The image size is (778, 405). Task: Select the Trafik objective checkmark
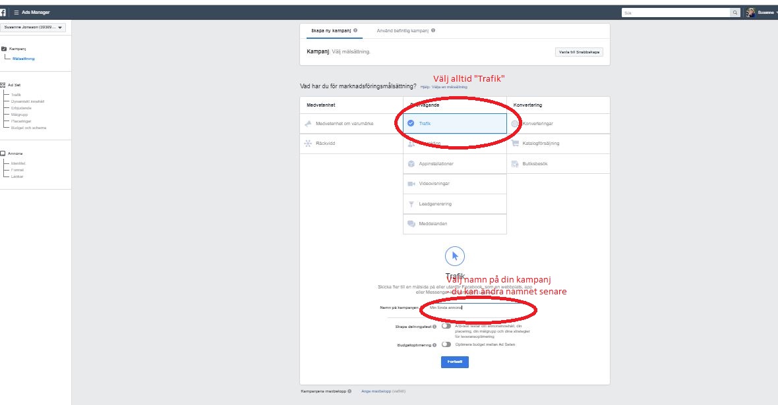[411, 123]
